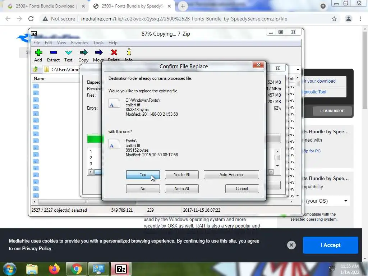Click the Auto Rename button

click(x=231, y=175)
